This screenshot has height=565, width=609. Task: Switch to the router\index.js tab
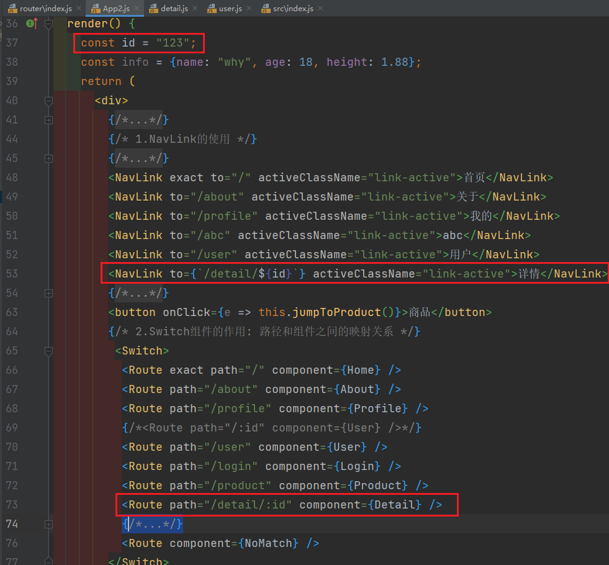(45, 8)
